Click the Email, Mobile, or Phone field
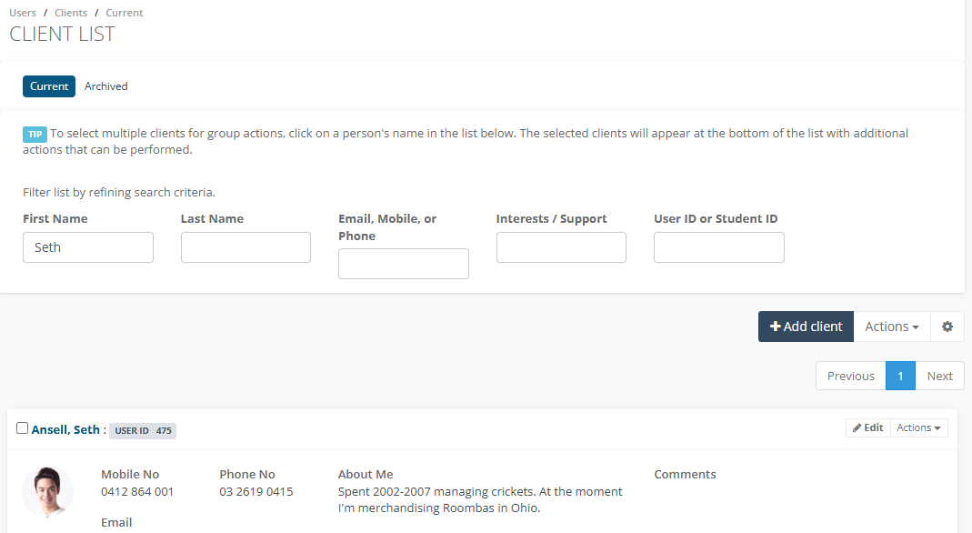972x533 pixels. click(404, 264)
